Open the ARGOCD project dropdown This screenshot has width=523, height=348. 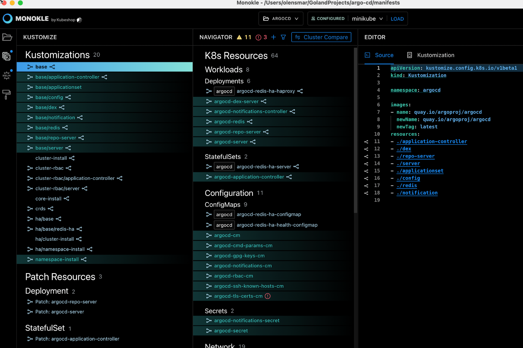point(281,19)
